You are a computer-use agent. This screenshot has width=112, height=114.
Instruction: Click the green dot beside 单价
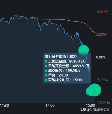pos(46,75)
